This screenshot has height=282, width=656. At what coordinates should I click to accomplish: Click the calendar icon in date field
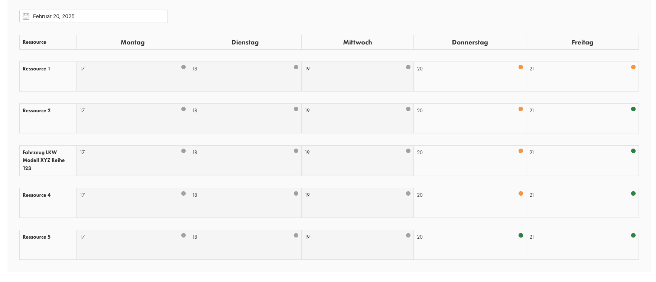click(x=26, y=16)
